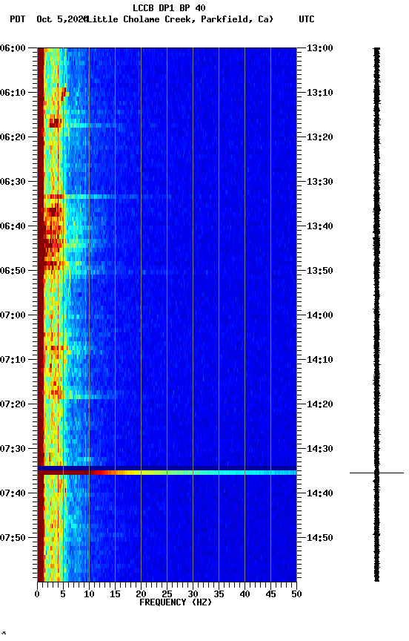This screenshot has width=409, height=641.
Task: Click the title text 'LCCB DP1 BP 40'
Action: click(x=169, y=7)
